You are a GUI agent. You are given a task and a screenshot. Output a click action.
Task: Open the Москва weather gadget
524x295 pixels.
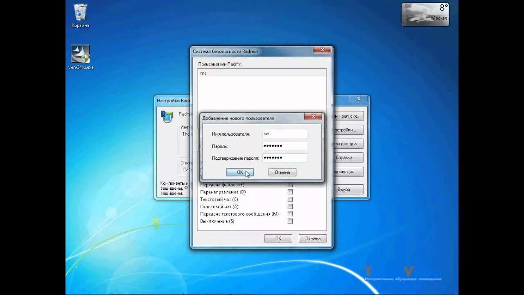(425, 15)
